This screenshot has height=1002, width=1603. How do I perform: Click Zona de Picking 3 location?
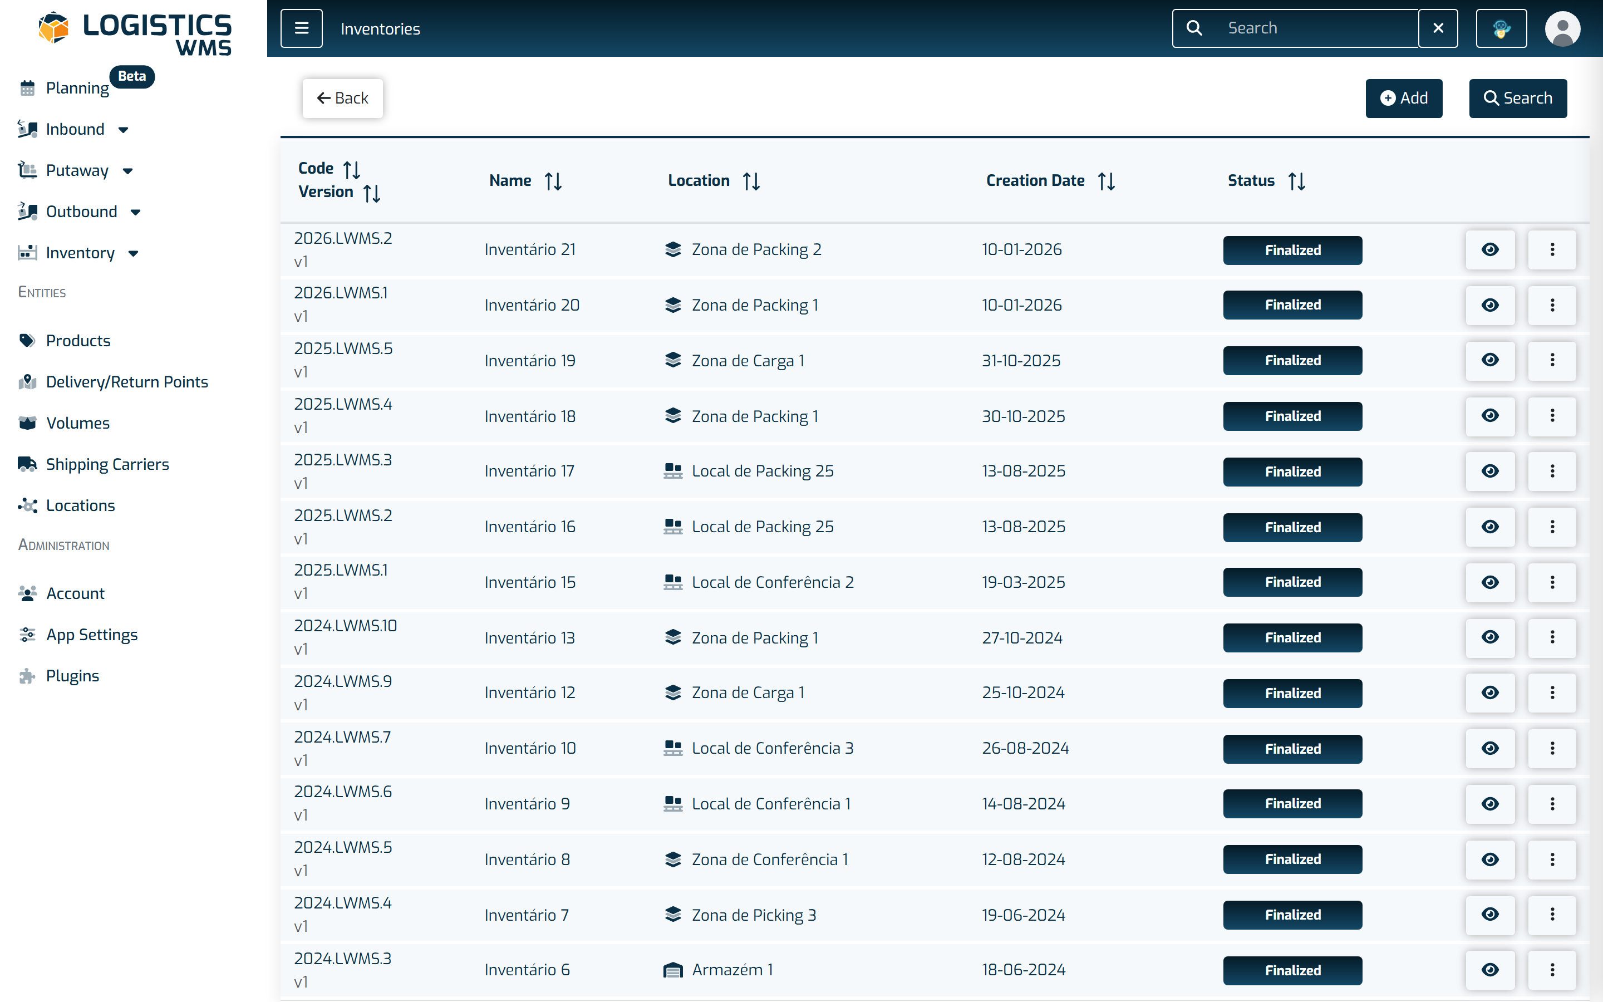[x=754, y=915]
